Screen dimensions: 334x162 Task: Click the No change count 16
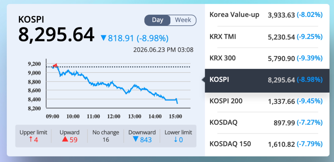[106, 140]
